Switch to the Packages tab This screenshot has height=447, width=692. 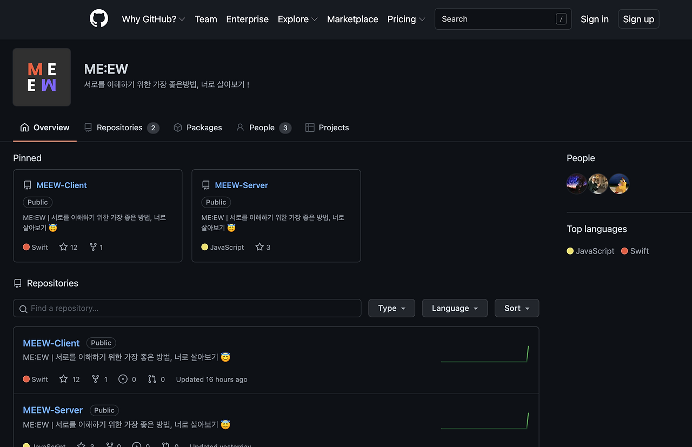tap(198, 128)
